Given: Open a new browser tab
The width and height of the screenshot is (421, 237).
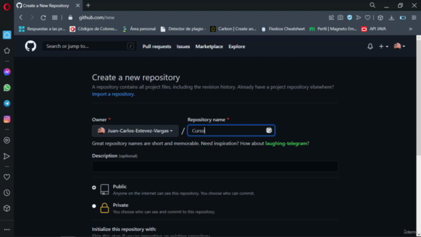Looking at the screenshot, I should (88, 5).
